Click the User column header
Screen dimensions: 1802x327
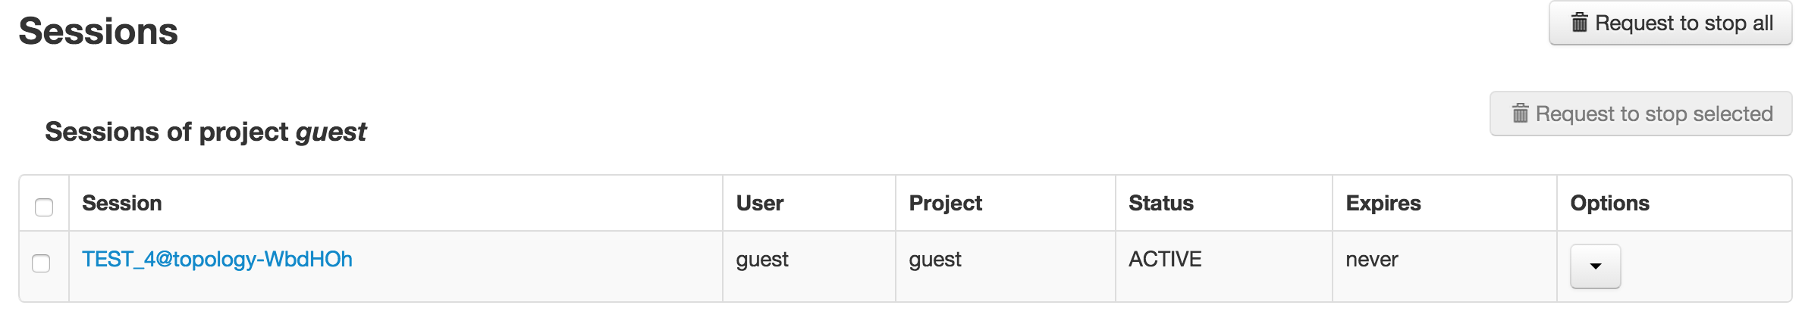(760, 203)
